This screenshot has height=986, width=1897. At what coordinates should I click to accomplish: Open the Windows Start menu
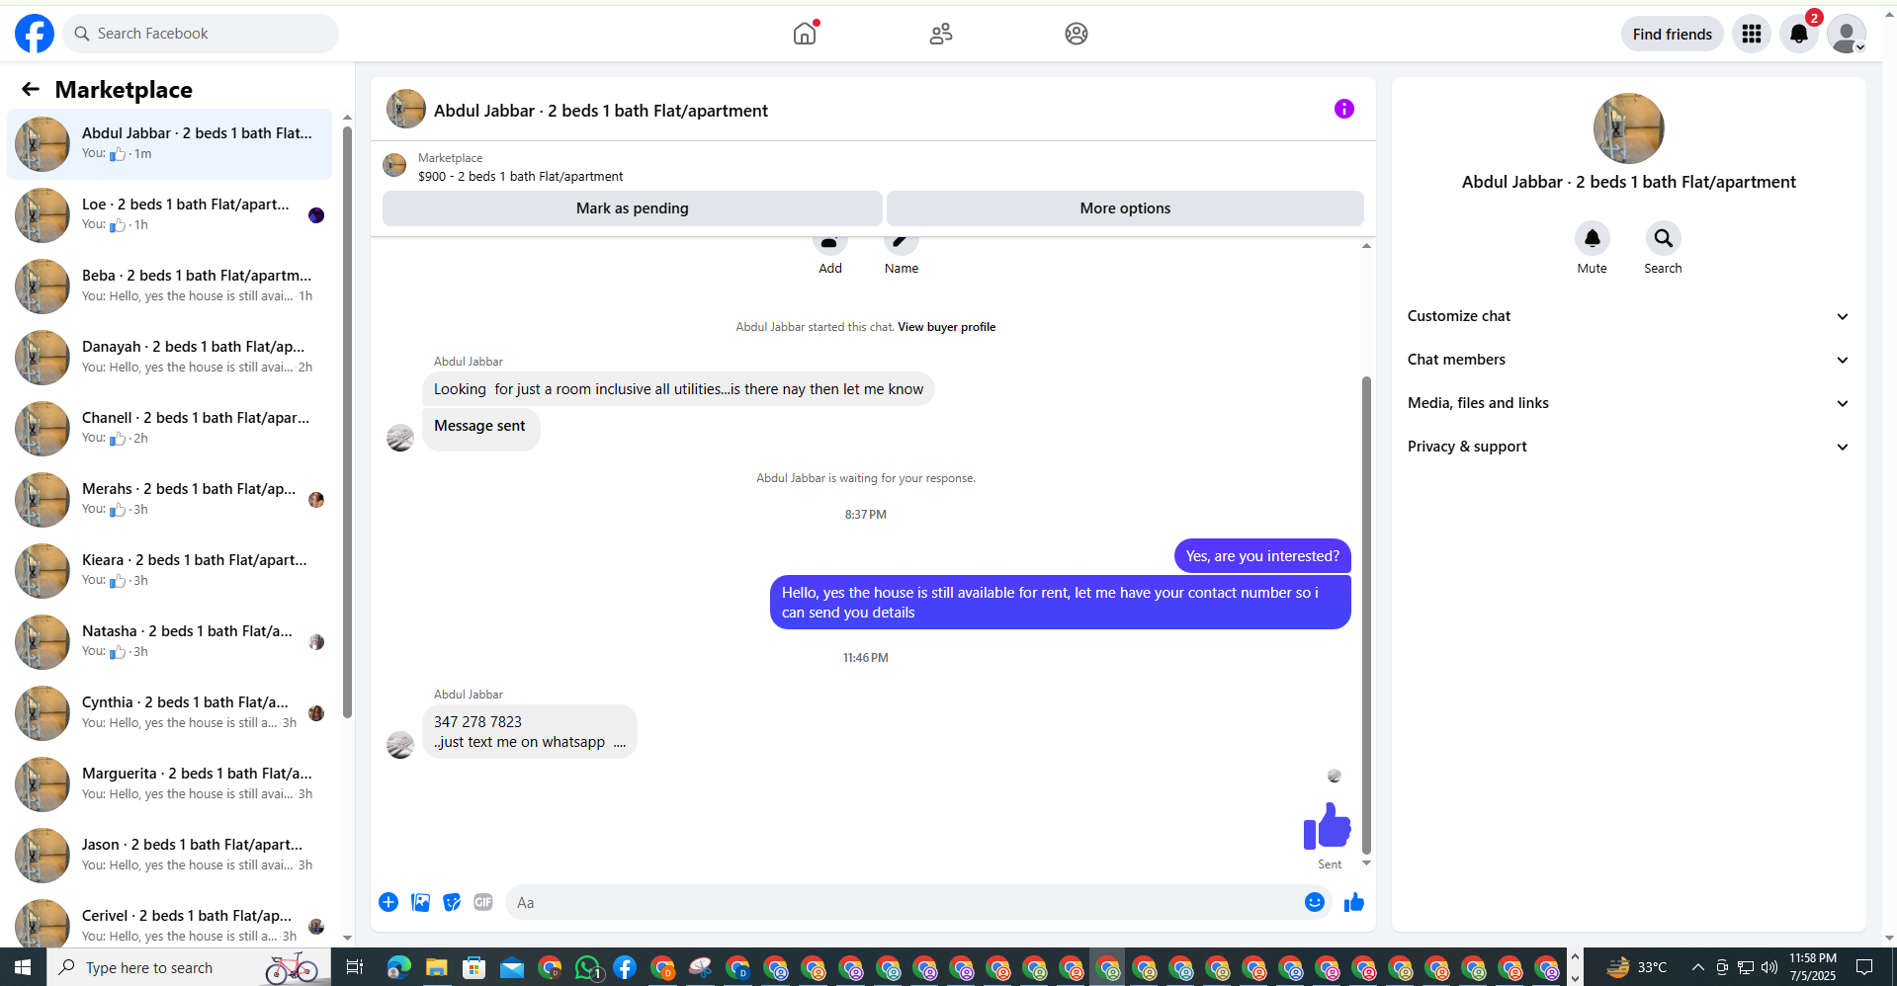(23, 967)
